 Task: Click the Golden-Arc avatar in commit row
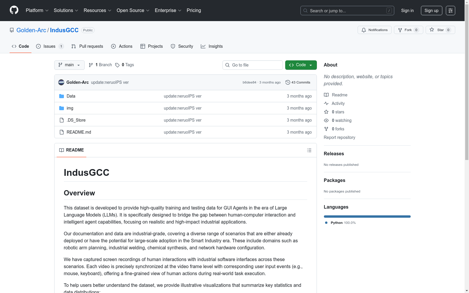61,82
